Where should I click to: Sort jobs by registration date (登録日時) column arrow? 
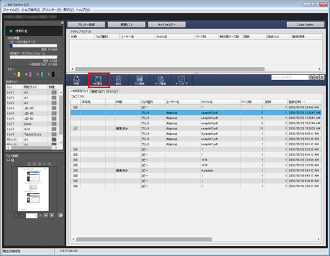304,102
